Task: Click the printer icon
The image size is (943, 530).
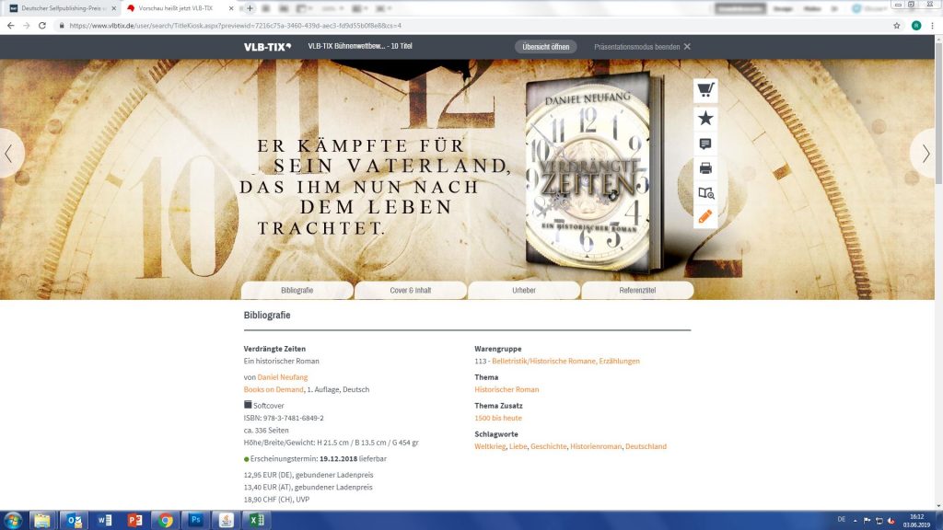Action: coord(705,168)
